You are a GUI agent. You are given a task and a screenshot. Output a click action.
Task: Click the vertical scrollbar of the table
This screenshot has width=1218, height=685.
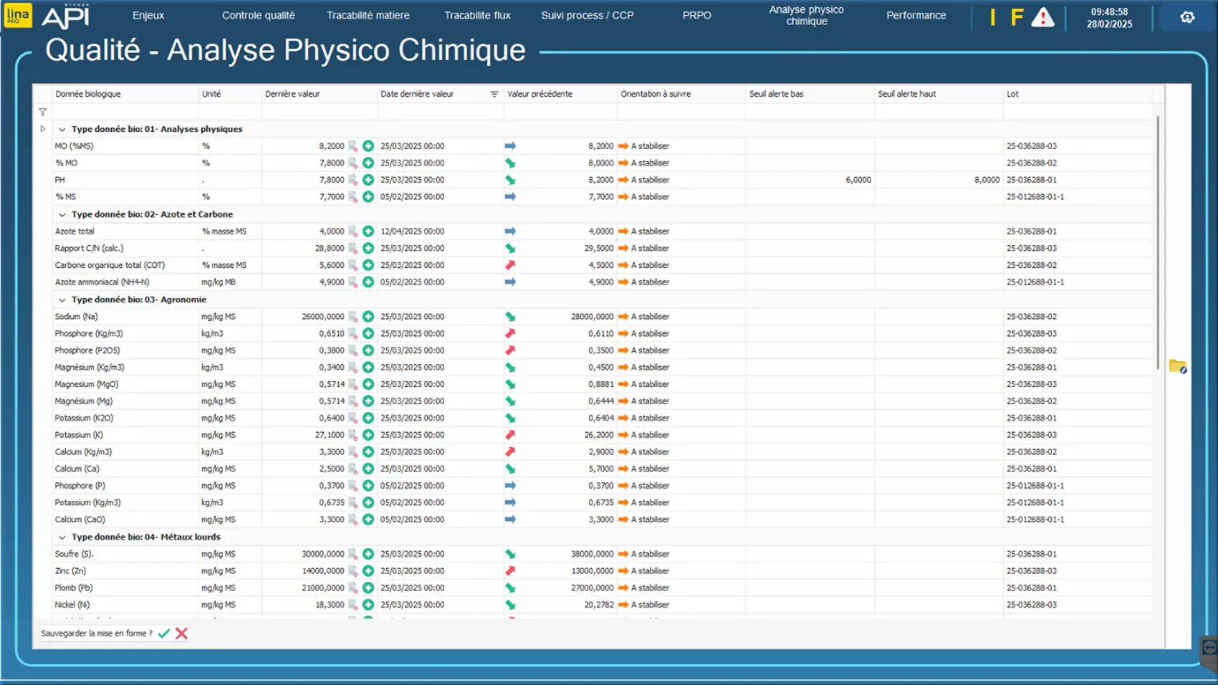[1158, 244]
